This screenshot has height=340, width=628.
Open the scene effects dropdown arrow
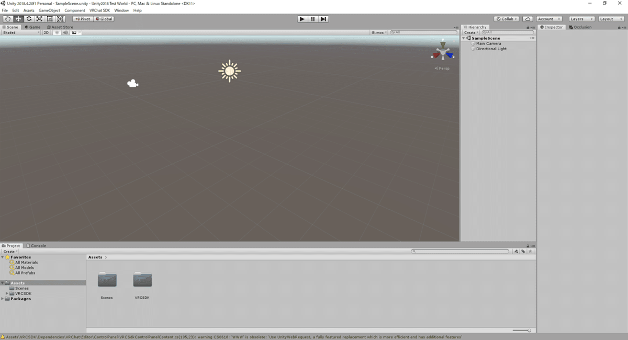click(x=80, y=32)
